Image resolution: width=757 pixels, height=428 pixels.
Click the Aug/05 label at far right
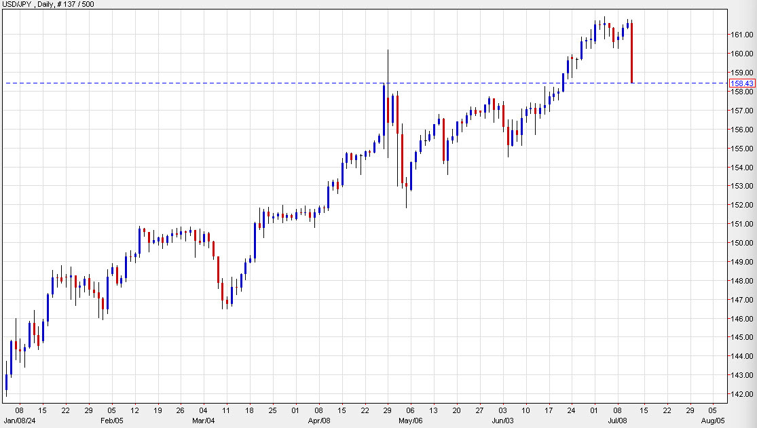click(x=714, y=420)
